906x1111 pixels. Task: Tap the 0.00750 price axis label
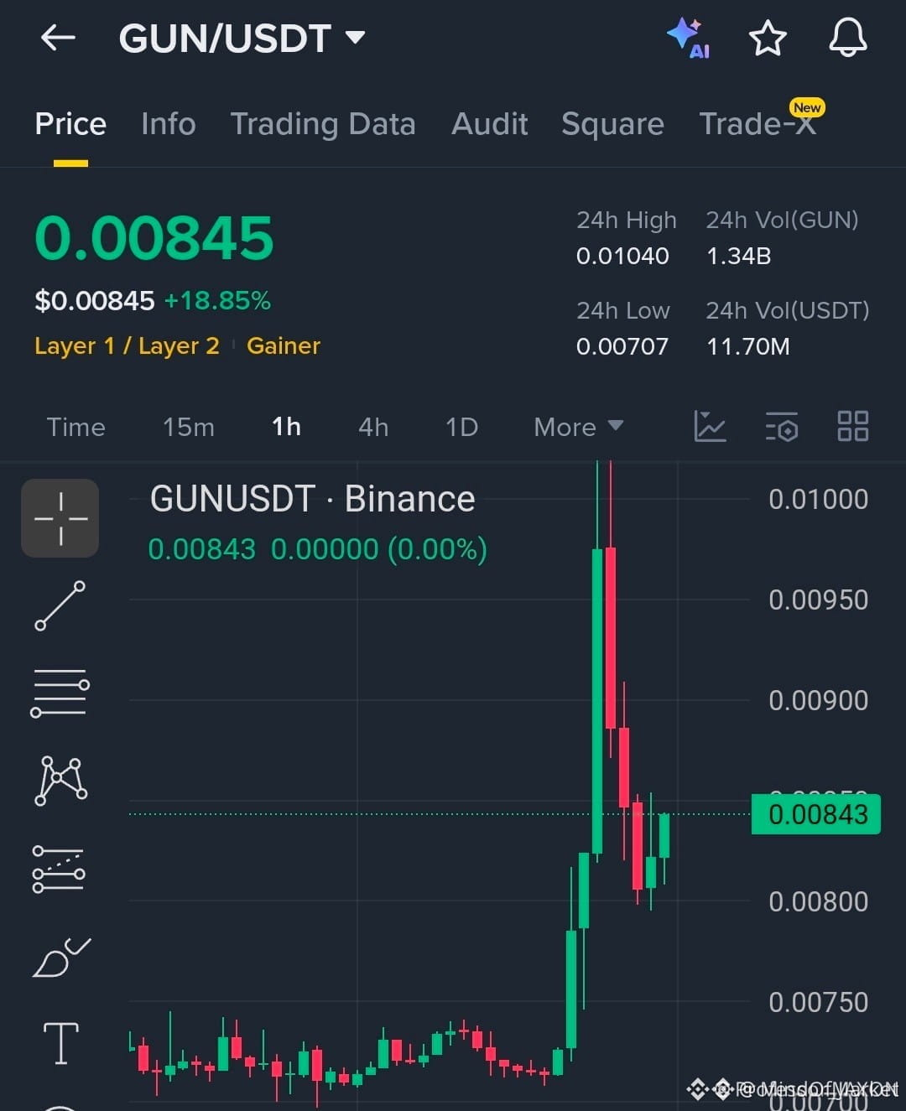(818, 1002)
